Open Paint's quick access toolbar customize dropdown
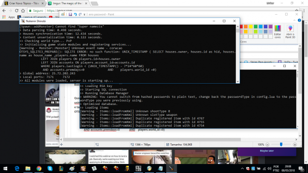Screen dimensions: 308x173 pos(84,15)
